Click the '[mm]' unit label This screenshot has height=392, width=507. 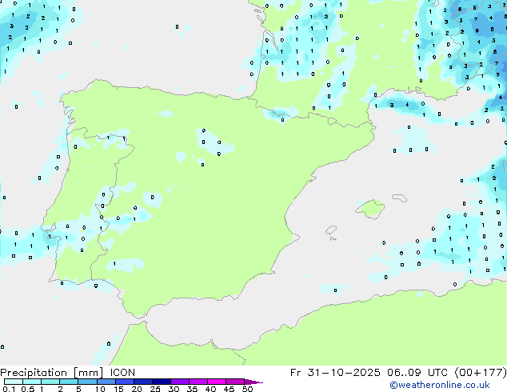click(x=89, y=373)
